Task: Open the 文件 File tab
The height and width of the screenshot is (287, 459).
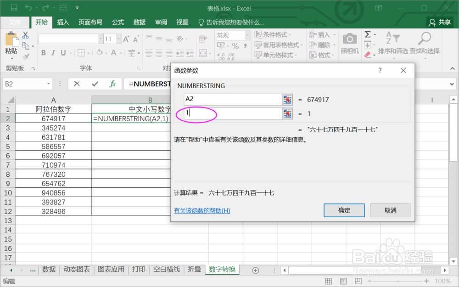Action: click(15, 22)
